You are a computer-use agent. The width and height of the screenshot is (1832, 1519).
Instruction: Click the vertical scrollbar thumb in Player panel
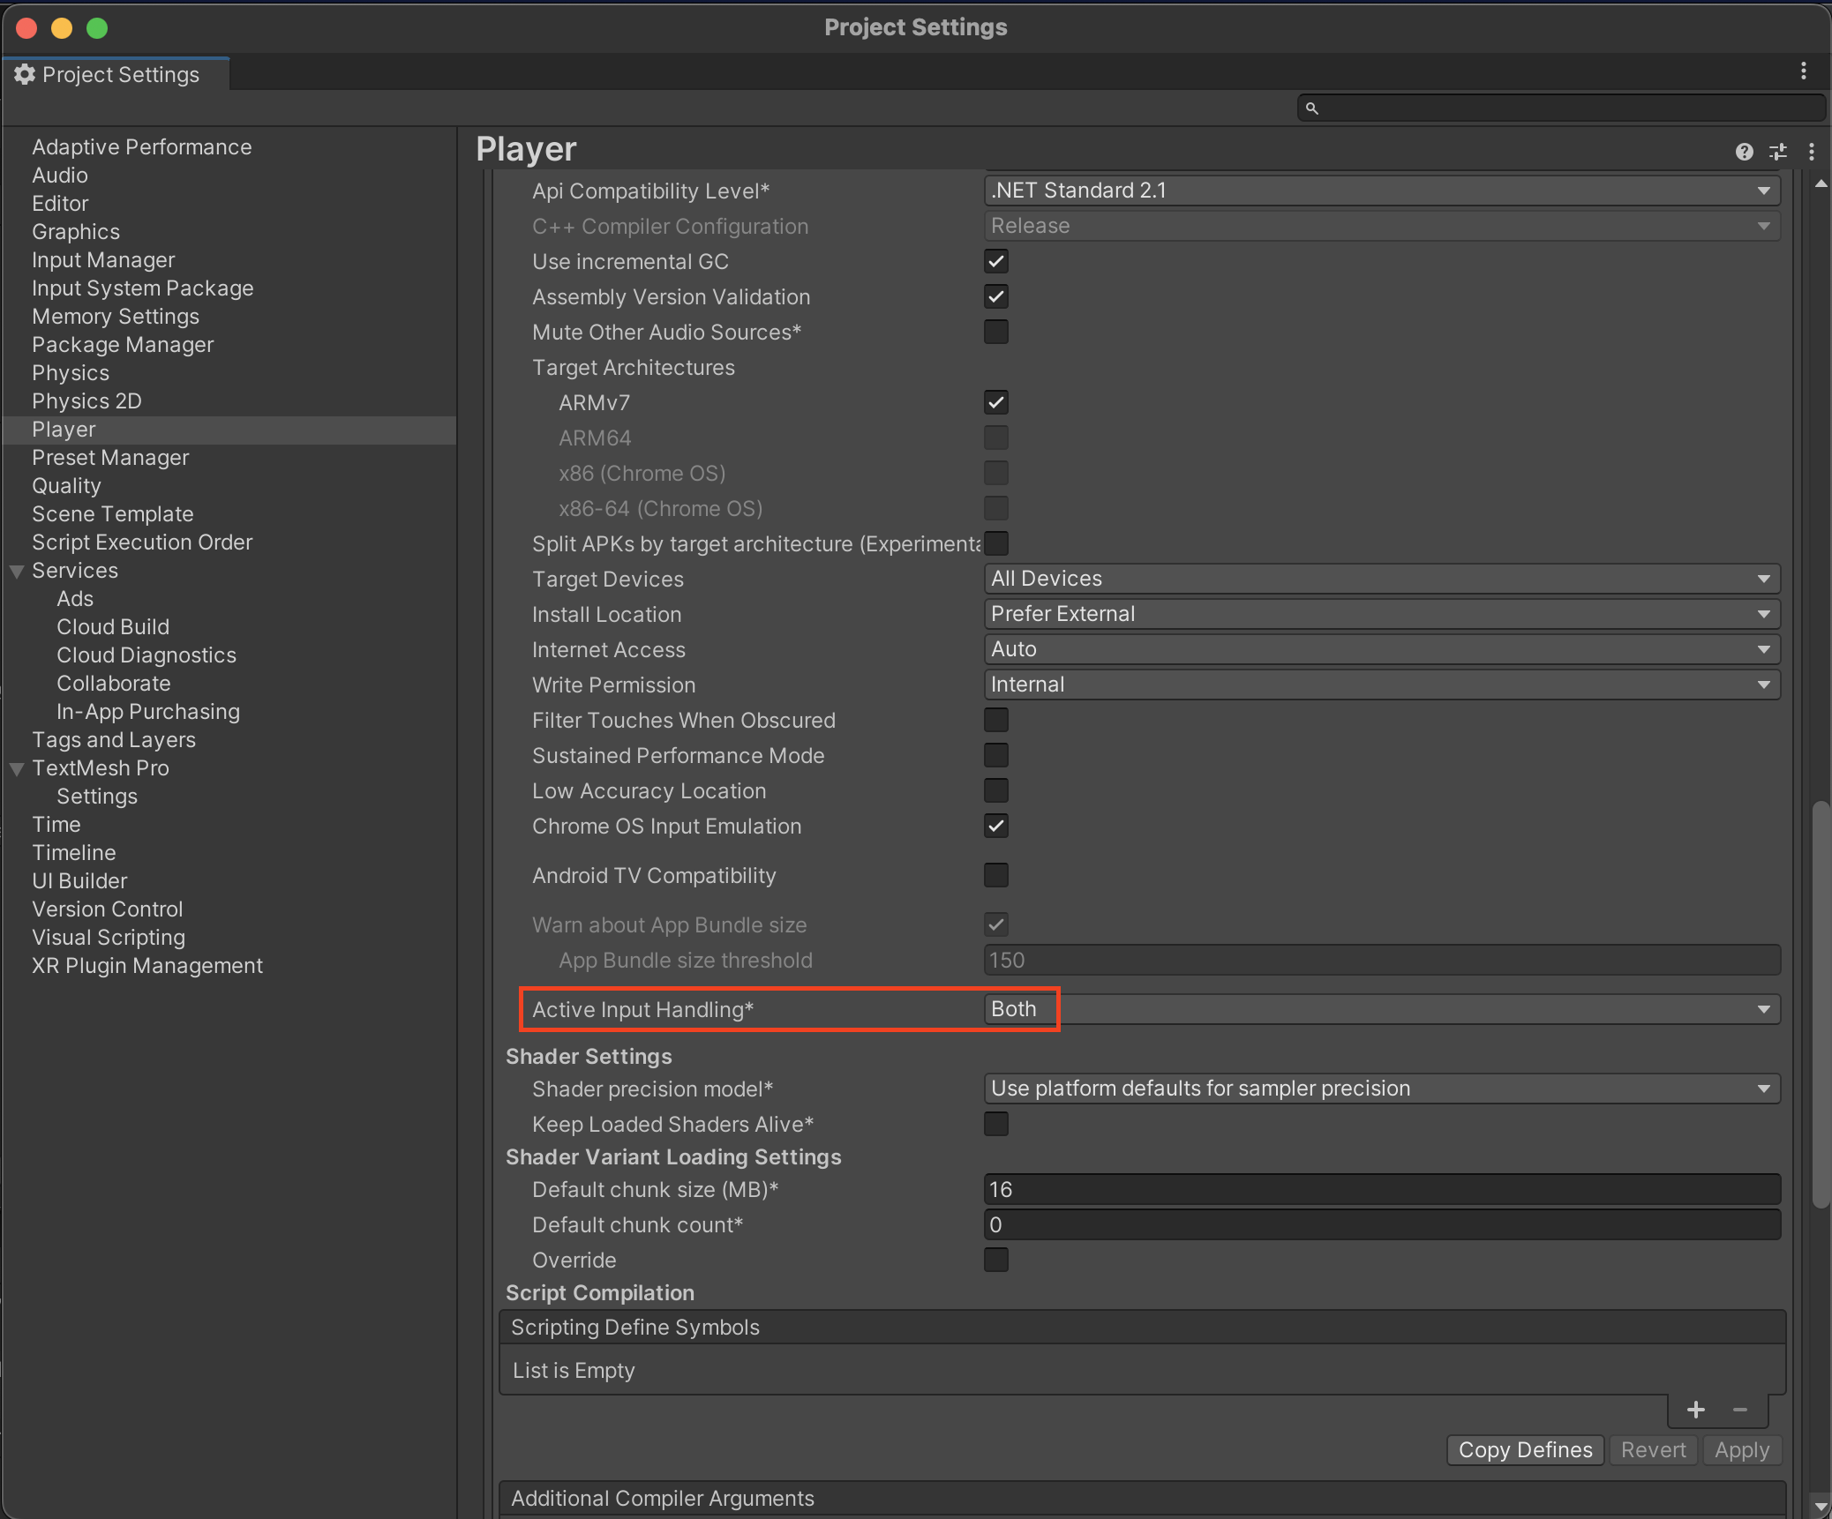[1821, 1006]
